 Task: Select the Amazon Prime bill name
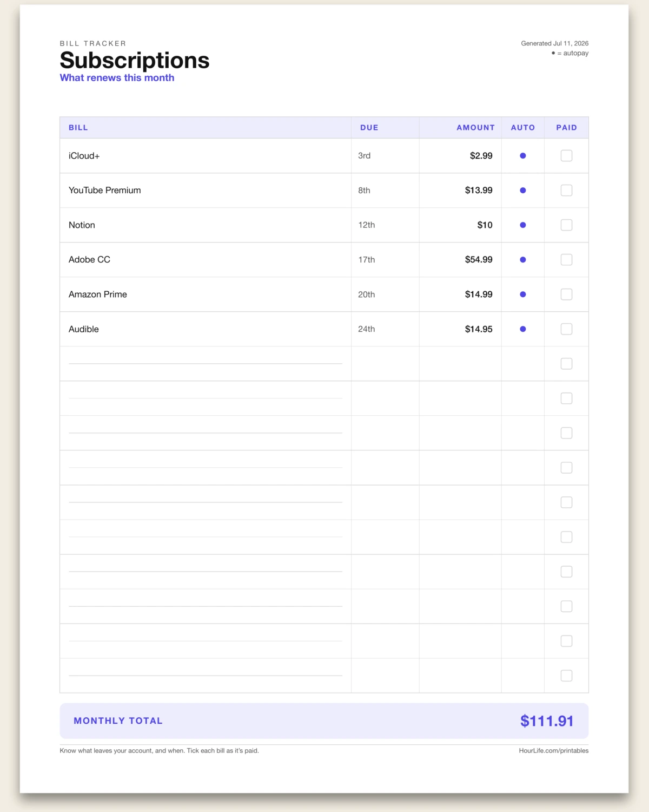tap(98, 294)
